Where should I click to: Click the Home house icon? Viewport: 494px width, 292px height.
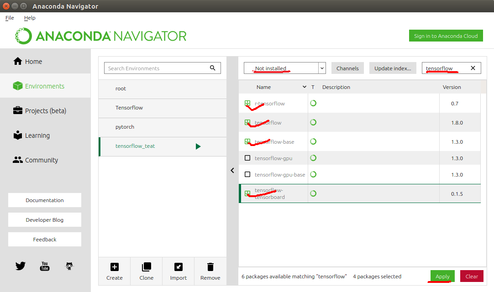18,61
